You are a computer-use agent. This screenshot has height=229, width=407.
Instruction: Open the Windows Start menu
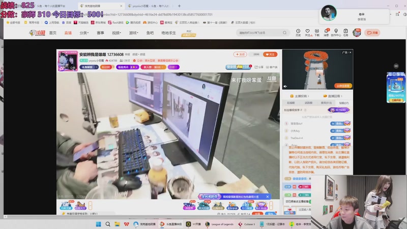pyautogui.click(x=98, y=224)
